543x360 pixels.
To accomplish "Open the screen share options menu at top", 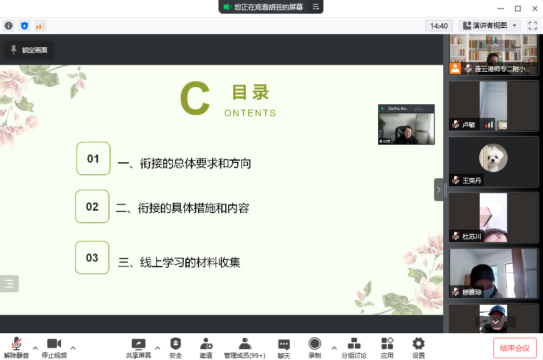I will [x=315, y=7].
